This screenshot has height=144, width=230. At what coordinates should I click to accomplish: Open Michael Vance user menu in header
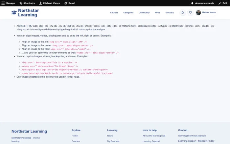pyautogui.click(x=206, y=12)
